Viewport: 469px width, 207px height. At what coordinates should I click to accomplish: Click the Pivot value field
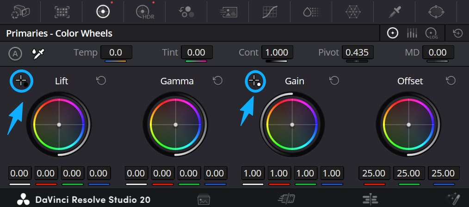tap(358, 52)
